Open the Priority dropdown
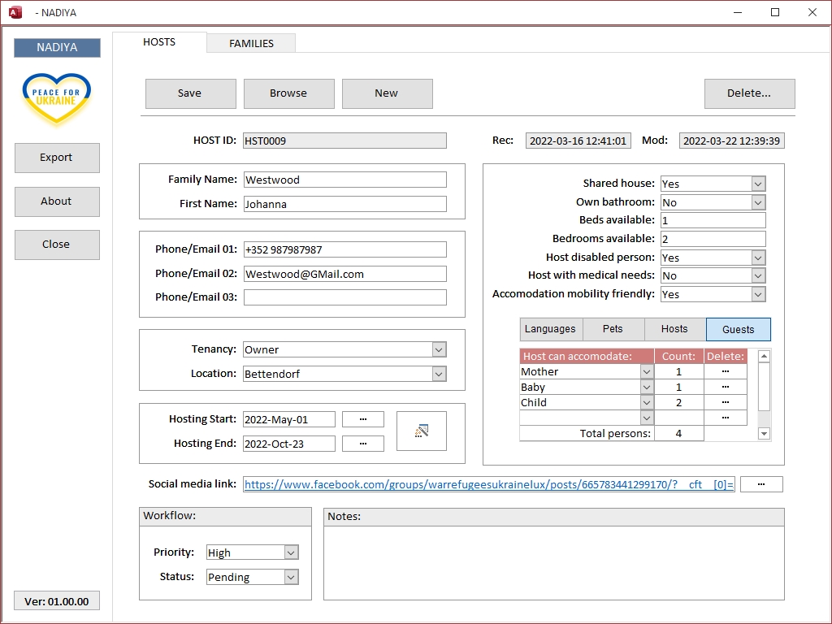Screen dimensions: 832x624 (292, 552)
